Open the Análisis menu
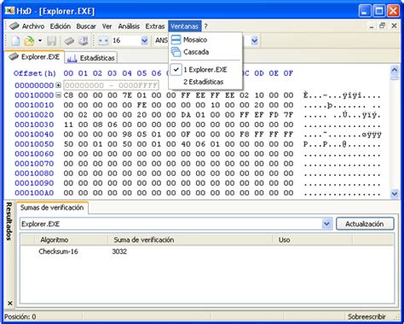 [x=129, y=26]
